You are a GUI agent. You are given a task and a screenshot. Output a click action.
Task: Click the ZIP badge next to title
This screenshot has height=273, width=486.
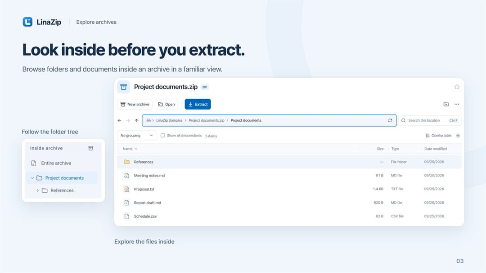pos(205,87)
